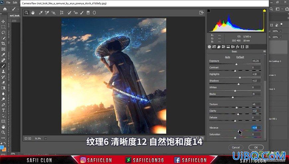Open the Detail panel tab
Image resolution: width=289 pixels, height=164 pixels.
click(x=219, y=47)
